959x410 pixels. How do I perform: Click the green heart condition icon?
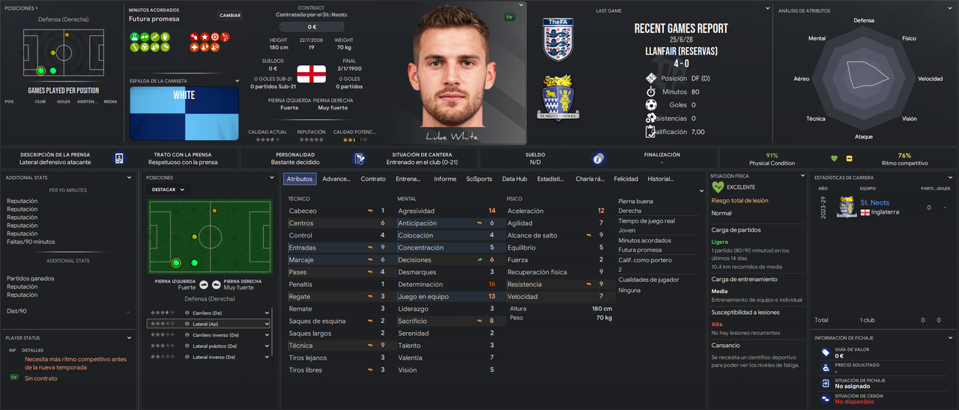tap(834, 158)
